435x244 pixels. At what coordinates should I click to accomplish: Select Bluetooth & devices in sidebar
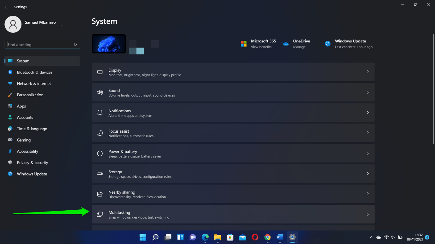pyautogui.click(x=35, y=72)
